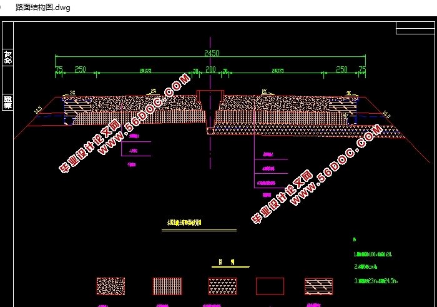This screenshot has width=437, height=307.
Task: Select the first magenta layer label under left pavement
Action: (x=134, y=136)
